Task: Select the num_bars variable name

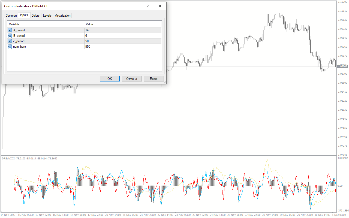Action: [20, 47]
